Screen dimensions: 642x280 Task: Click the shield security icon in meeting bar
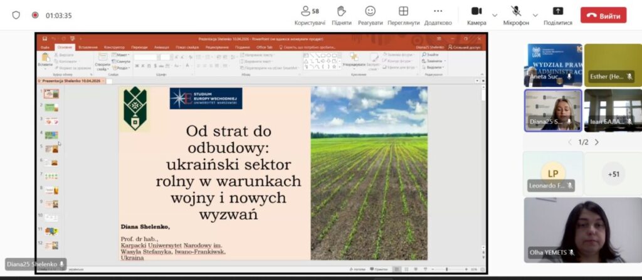pyautogui.click(x=16, y=15)
